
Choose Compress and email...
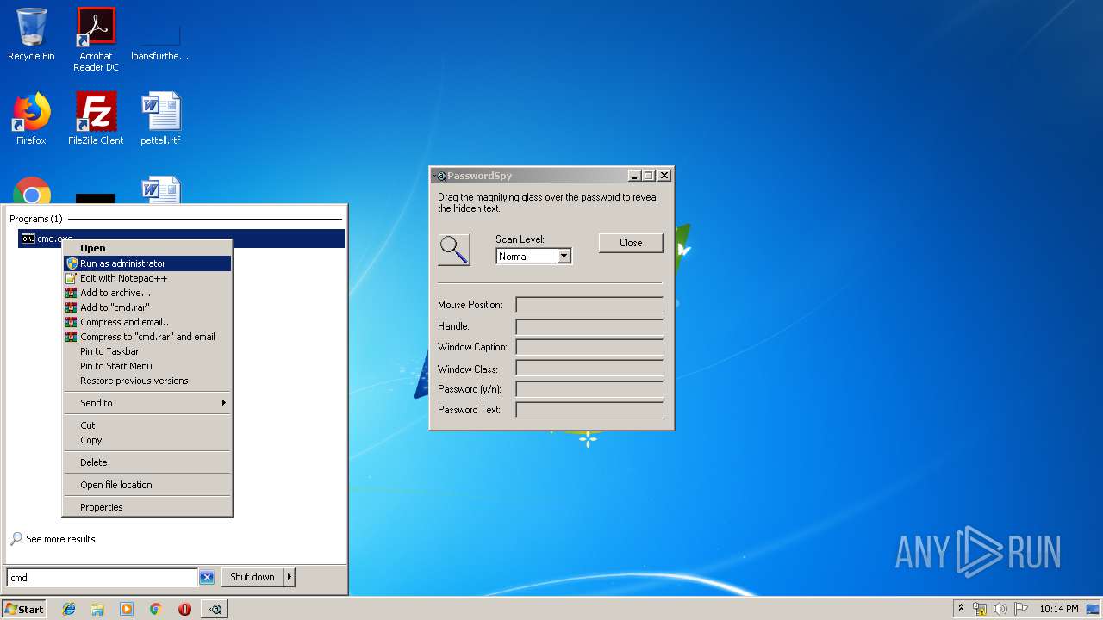tap(147, 322)
